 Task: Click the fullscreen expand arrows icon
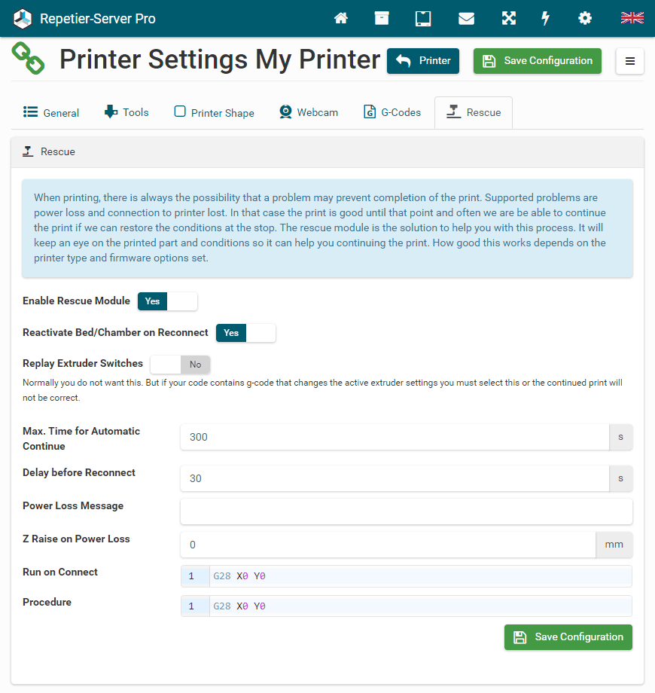[509, 18]
